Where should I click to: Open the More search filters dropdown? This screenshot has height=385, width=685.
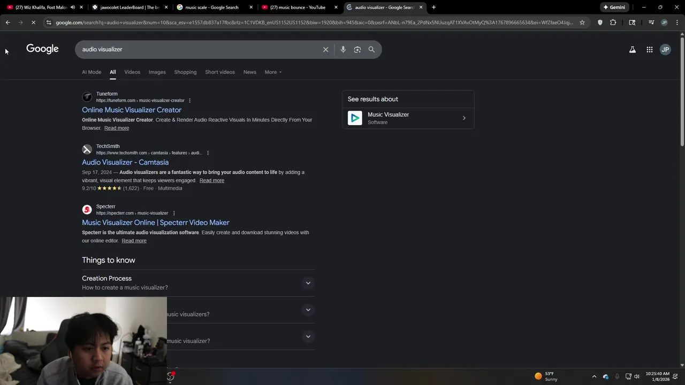273,72
